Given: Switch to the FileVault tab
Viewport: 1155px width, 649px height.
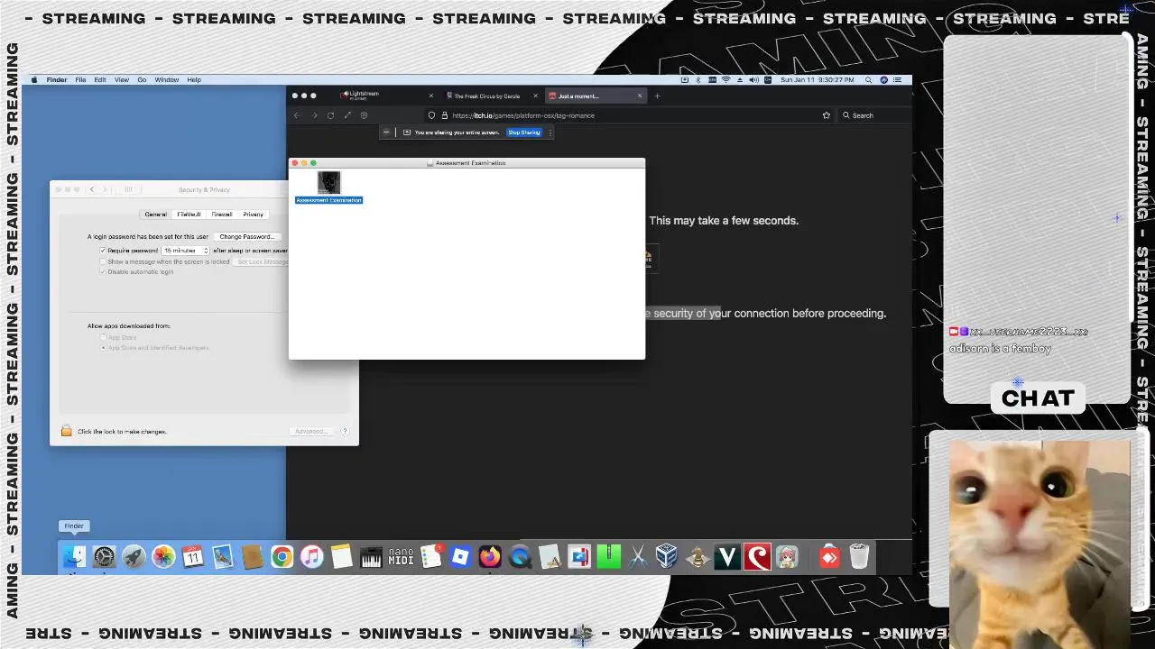Looking at the screenshot, I should [189, 215].
